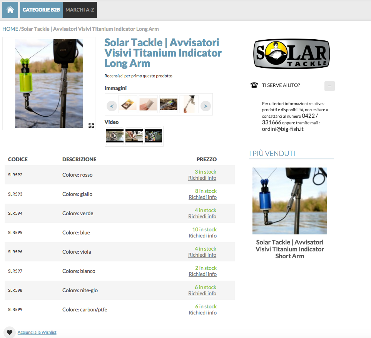Open the main green indicator product photo
Screen dimensions: 371x338
pyautogui.click(x=49, y=83)
